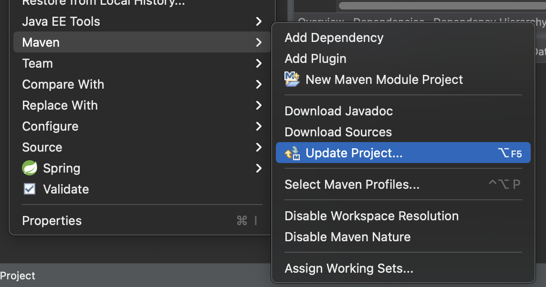Click the New Maven Module Project icon
This screenshot has width=546, height=287.
[292, 79]
